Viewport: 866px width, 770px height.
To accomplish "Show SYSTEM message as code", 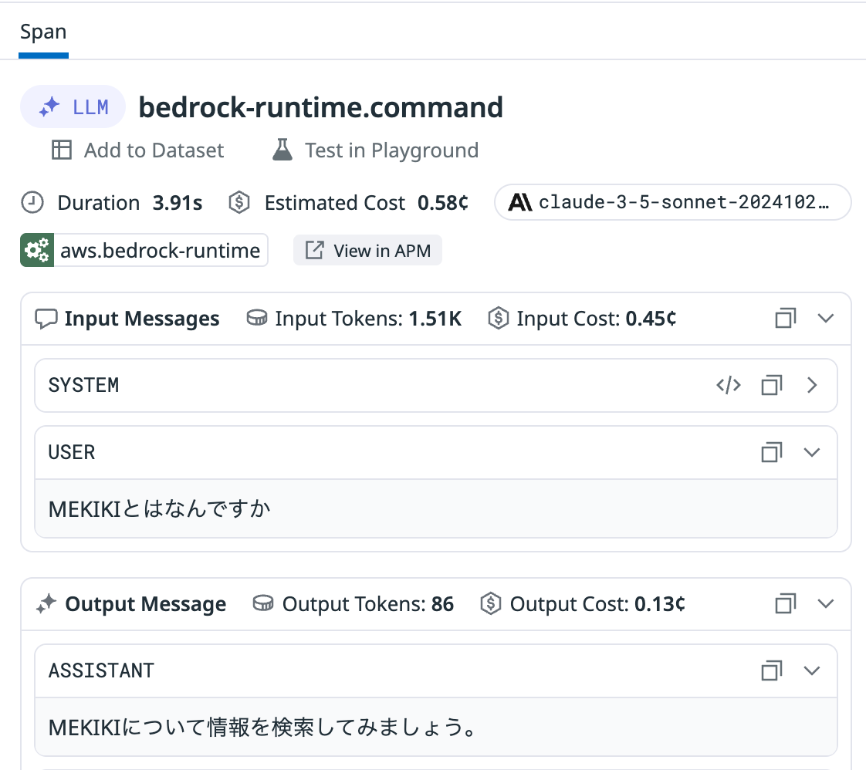I will [x=729, y=385].
